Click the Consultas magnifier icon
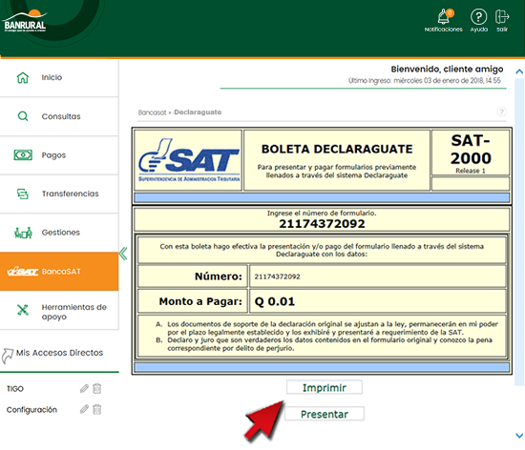 (x=23, y=116)
